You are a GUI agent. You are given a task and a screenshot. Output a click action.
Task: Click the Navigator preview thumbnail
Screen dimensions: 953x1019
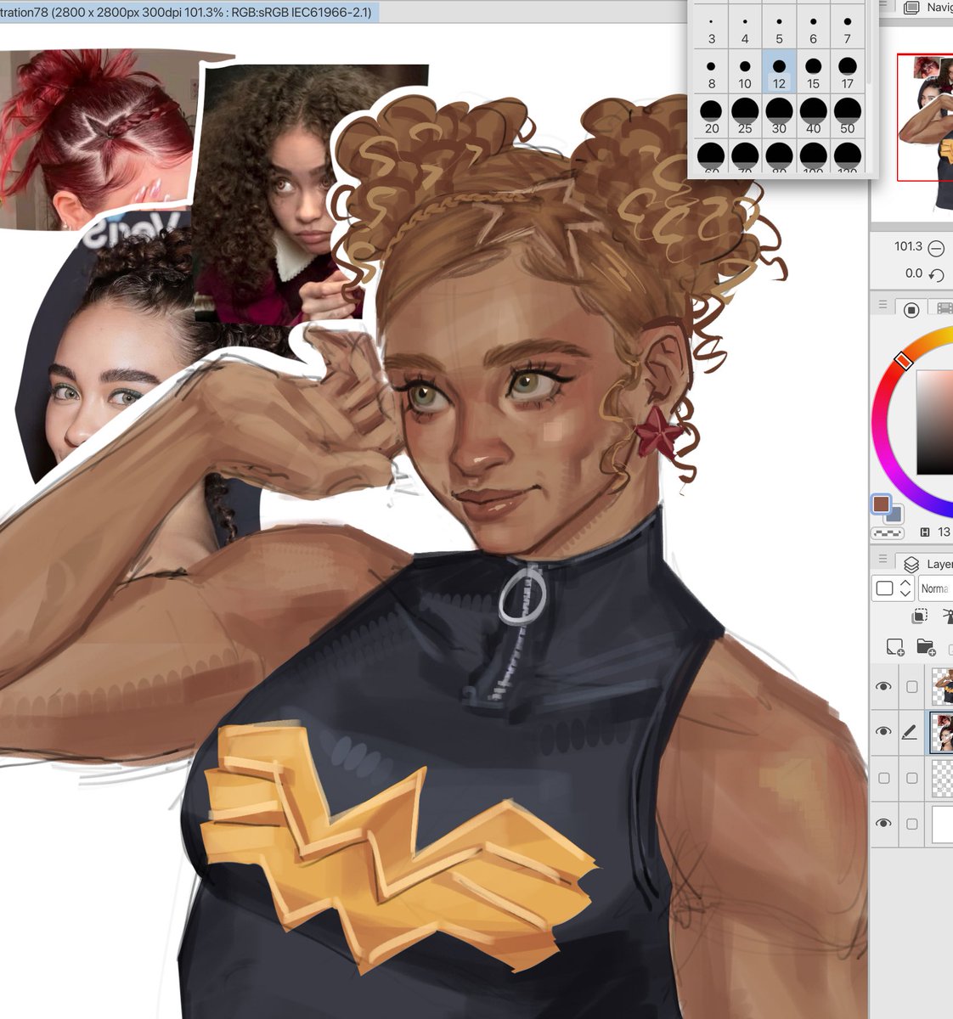coord(925,117)
